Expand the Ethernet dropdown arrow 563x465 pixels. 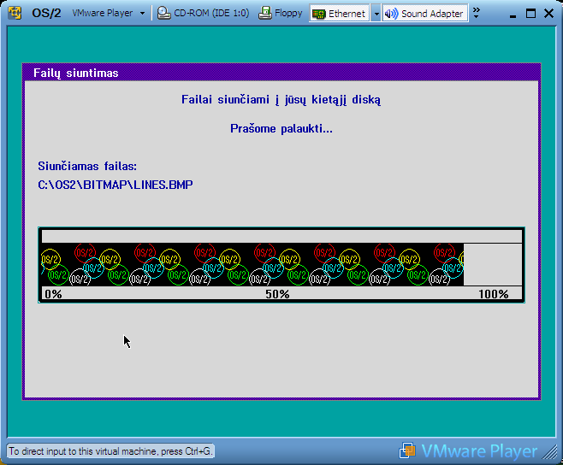pyautogui.click(x=376, y=14)
